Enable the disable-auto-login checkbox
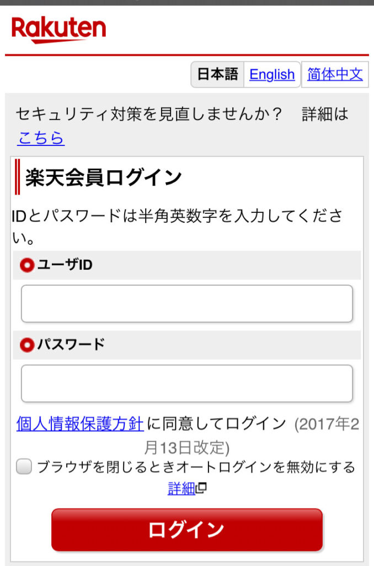 tap(24, 467)
